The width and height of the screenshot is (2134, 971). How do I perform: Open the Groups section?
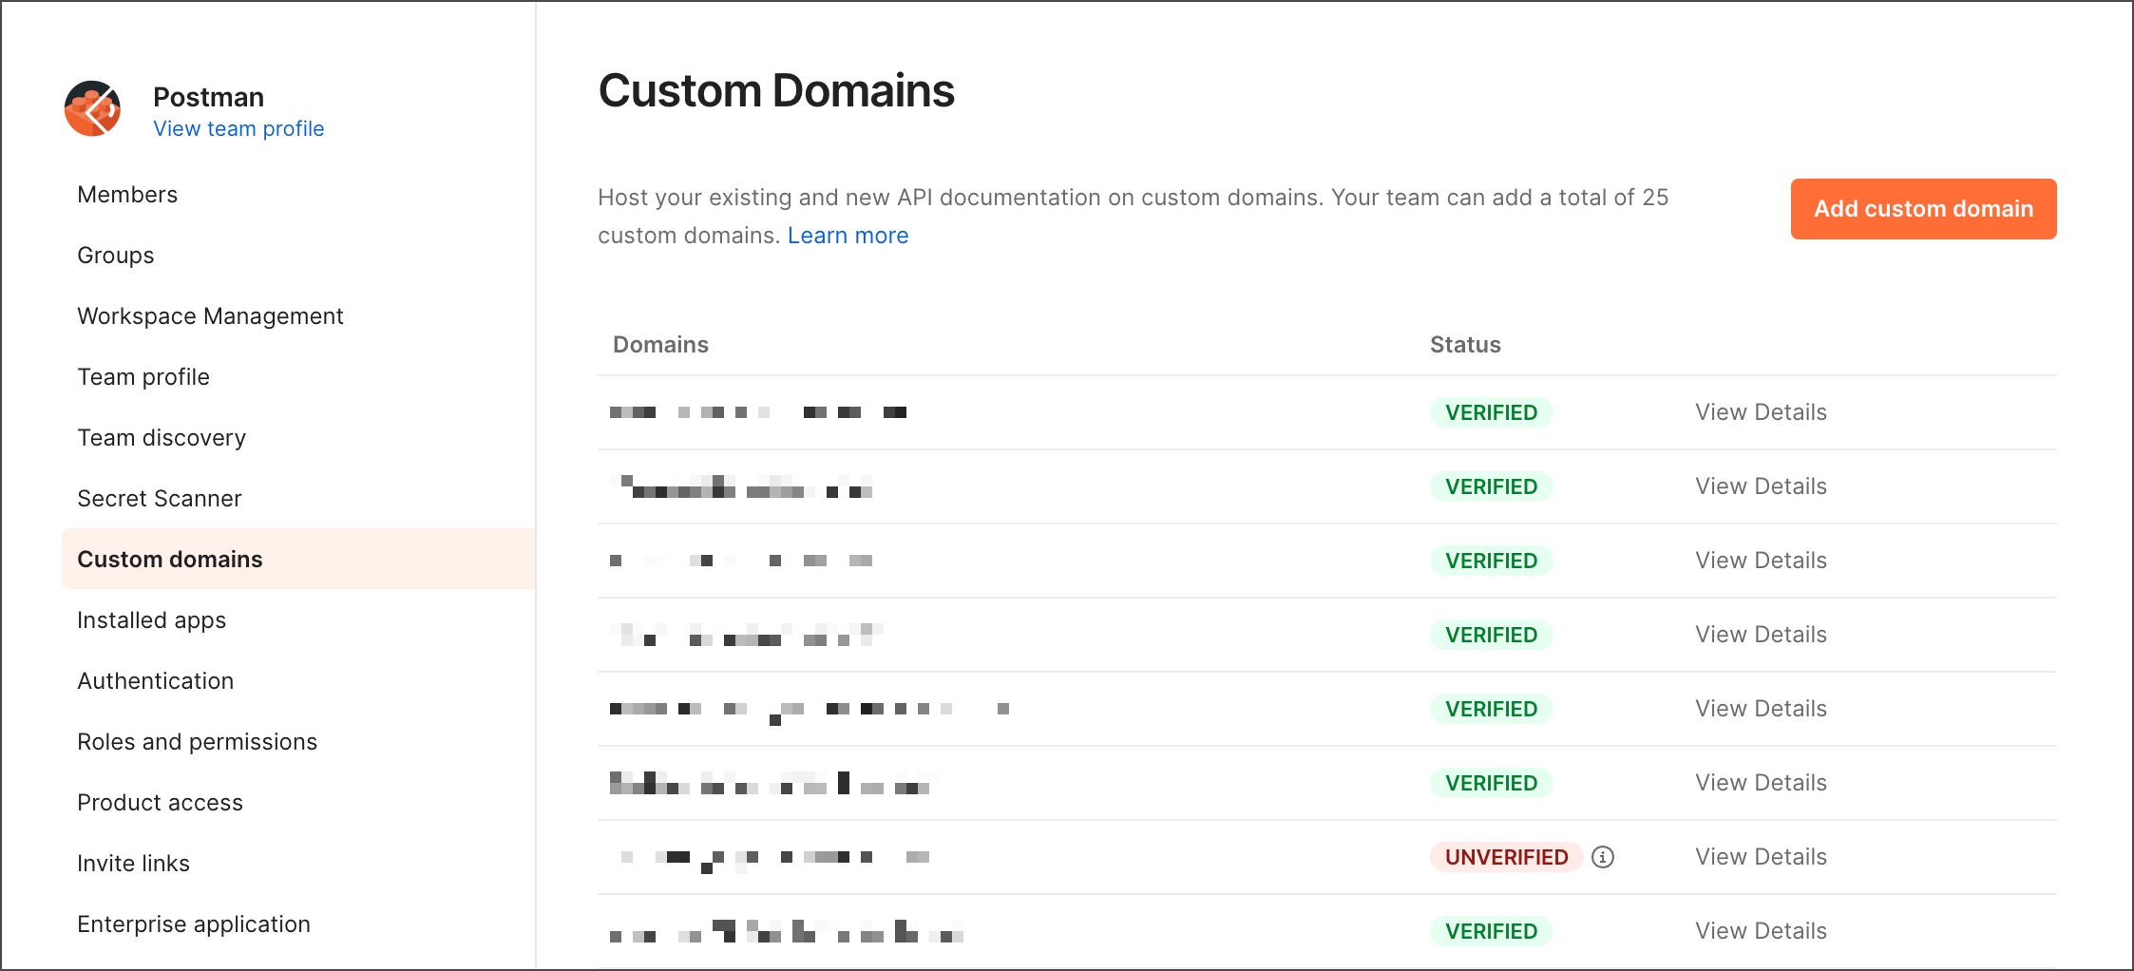pos(115,256)
